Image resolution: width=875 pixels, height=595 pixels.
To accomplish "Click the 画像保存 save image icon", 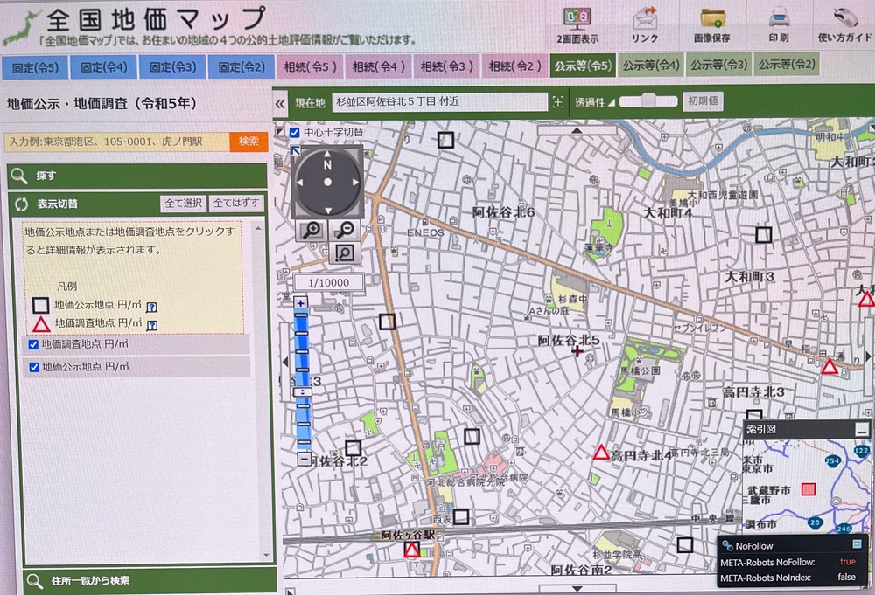I will coord(712,26).
